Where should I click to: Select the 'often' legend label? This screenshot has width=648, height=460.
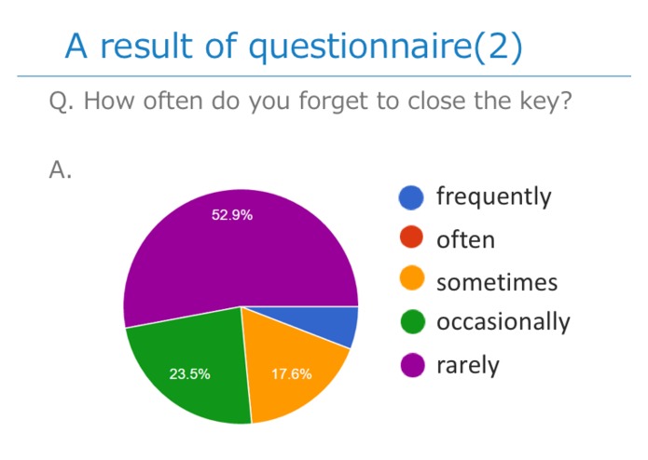[x=465, y=239]
